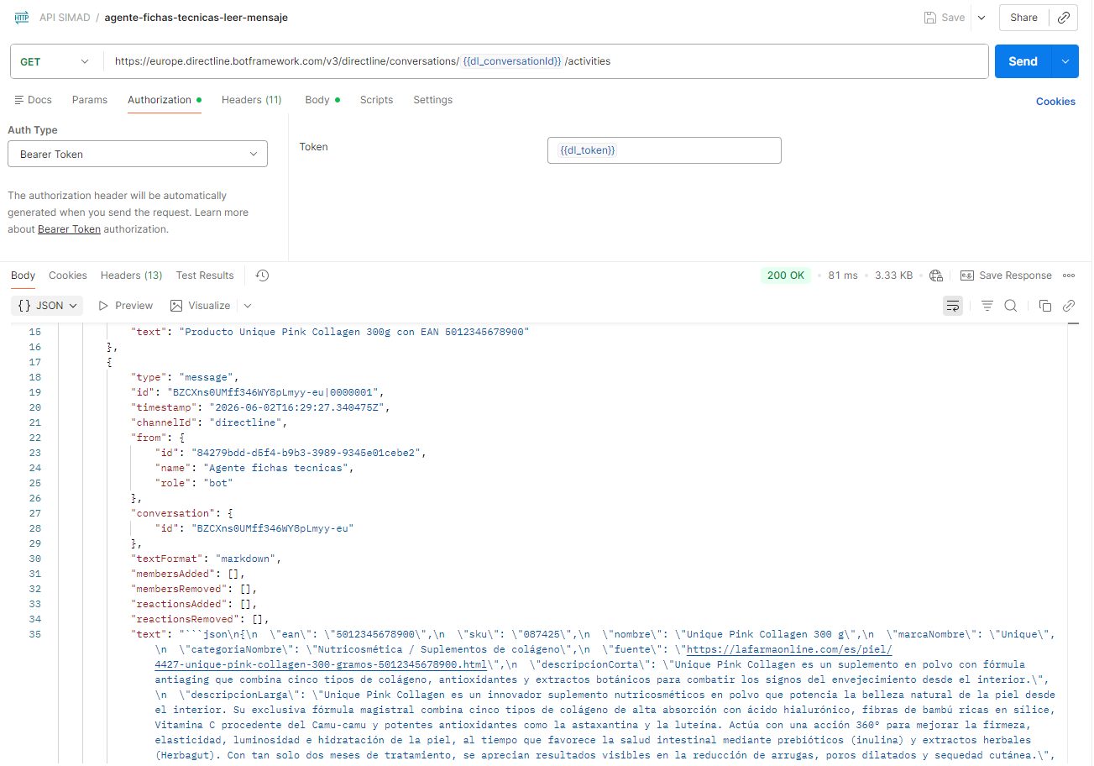The height and width of the screenshot is (766, 1094).
Task: Open the lafarmaonline.com URL in response
Action: (522, 657)
